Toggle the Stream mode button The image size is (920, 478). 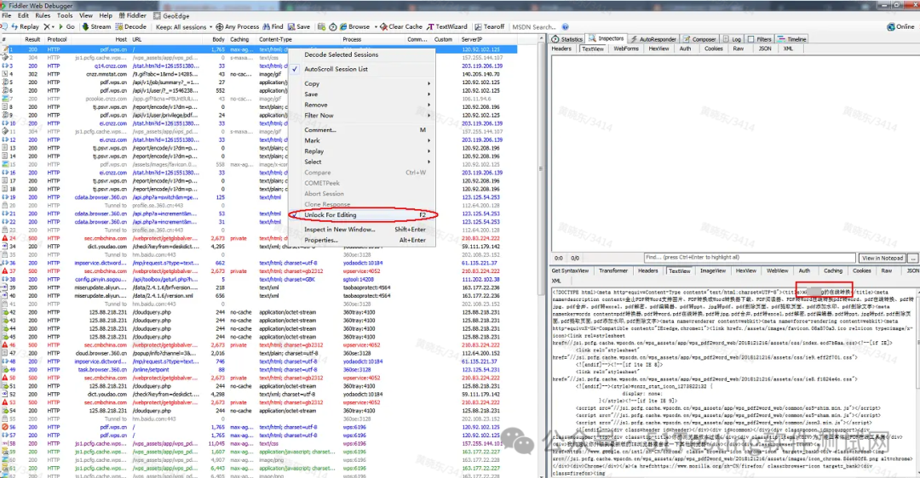(x=96, y=27)
